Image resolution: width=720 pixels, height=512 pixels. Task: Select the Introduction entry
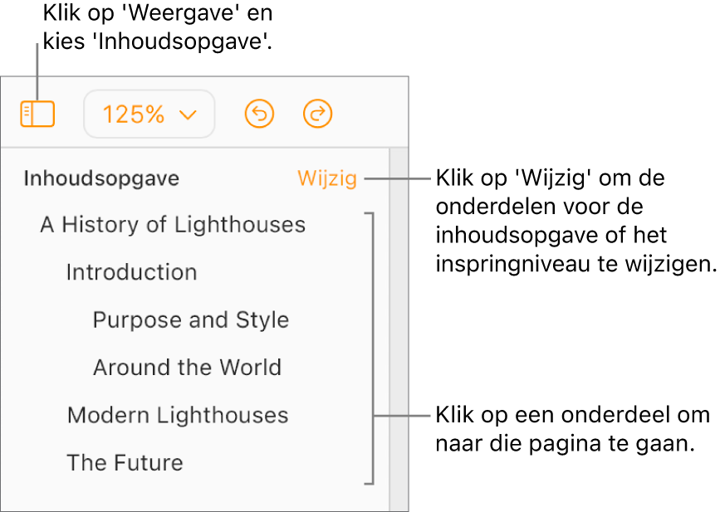[131, 272]
